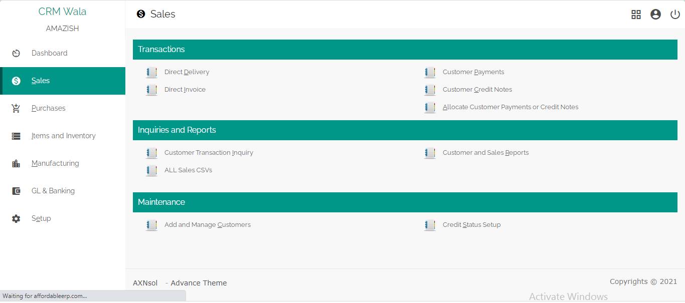Image resolution: width=685 pixels, height=303 pixels.
Task: Open the user account profile icon
Action: click(655, 15)
